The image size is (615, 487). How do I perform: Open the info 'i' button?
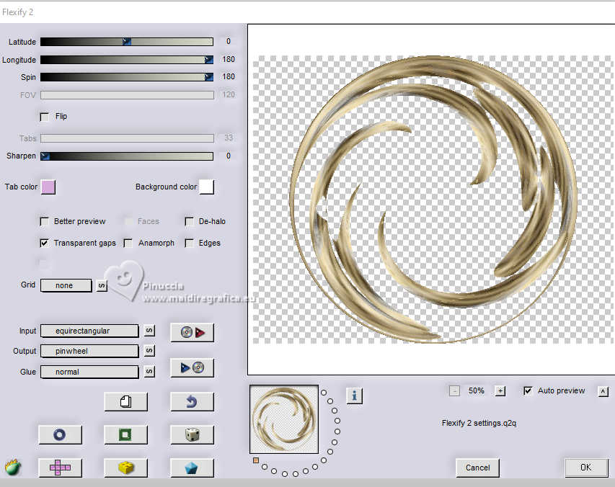click(355, 396)
